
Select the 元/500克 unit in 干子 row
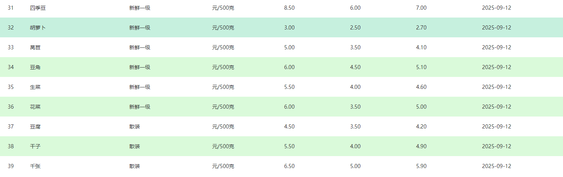click(x=223, y=146)
